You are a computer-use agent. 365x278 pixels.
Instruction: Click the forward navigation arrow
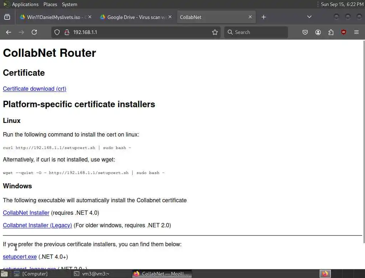21,32
